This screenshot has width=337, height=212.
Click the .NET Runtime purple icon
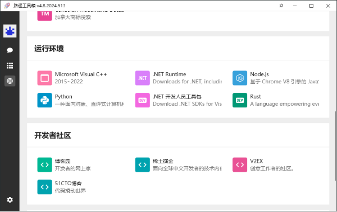tap(143, 78)
